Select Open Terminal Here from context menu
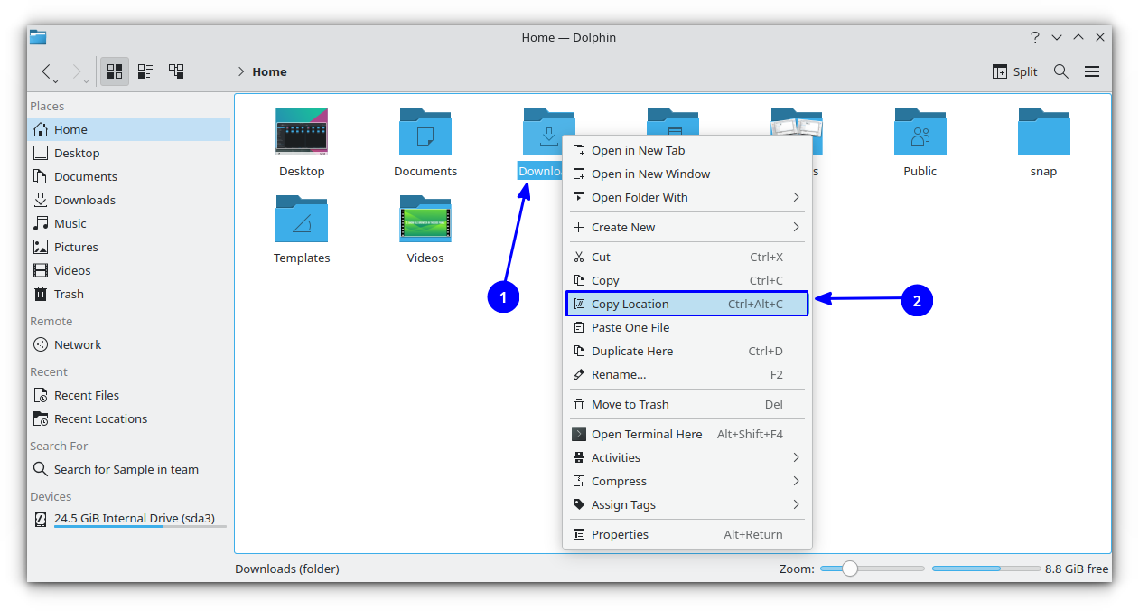This screenshot has height=611, width=1139. point(646,434)
